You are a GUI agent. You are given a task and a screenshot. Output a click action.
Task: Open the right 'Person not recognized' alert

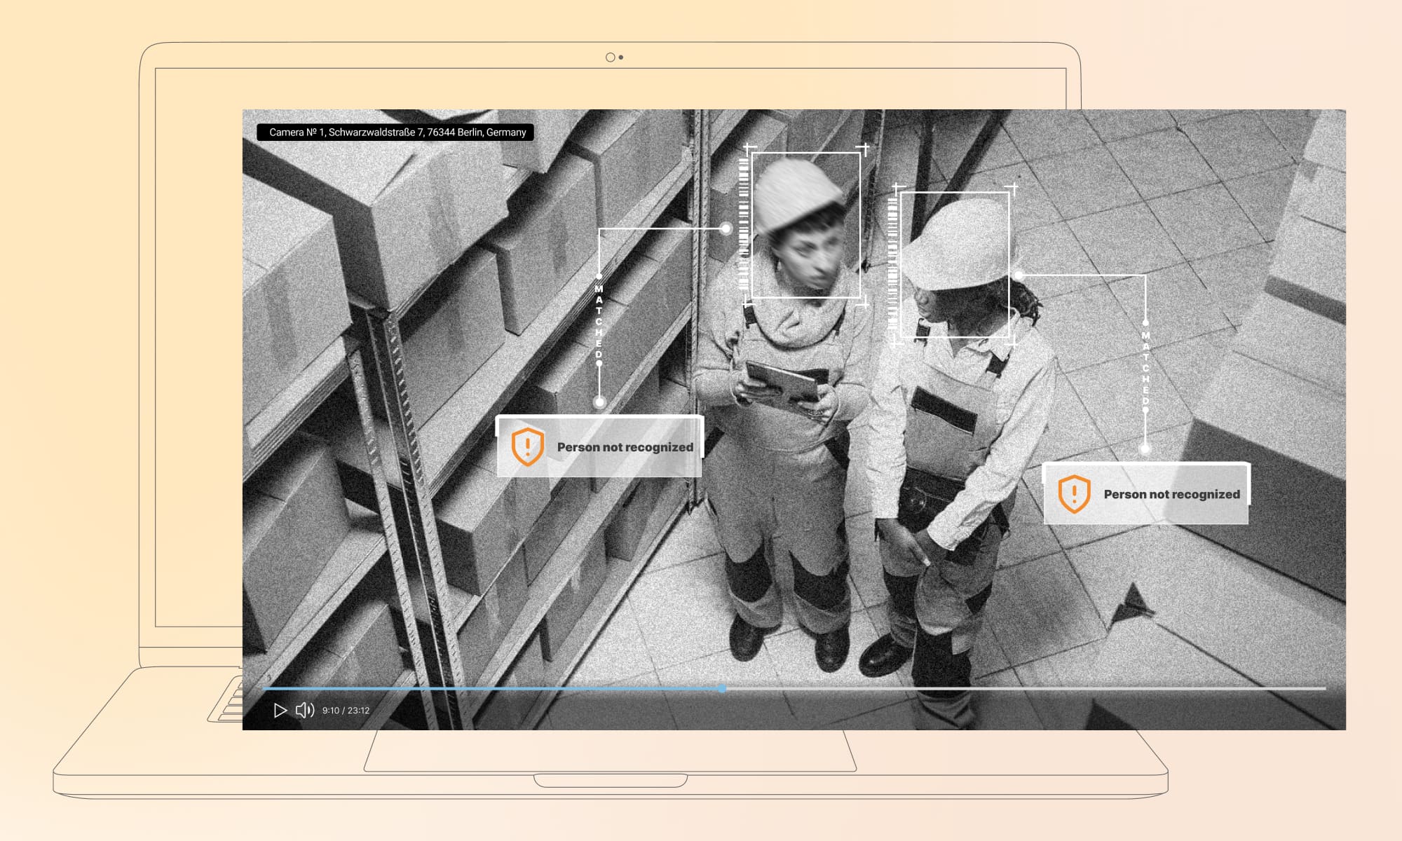coord(1171,494)
